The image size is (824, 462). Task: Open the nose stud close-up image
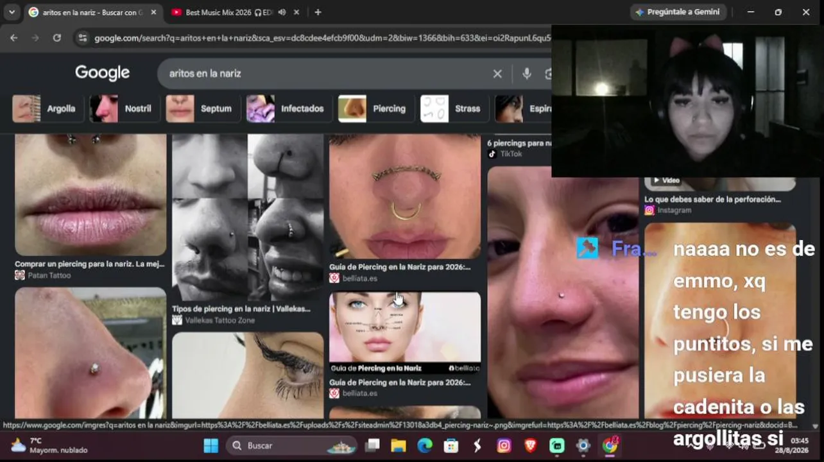click(x=90, y=353)
